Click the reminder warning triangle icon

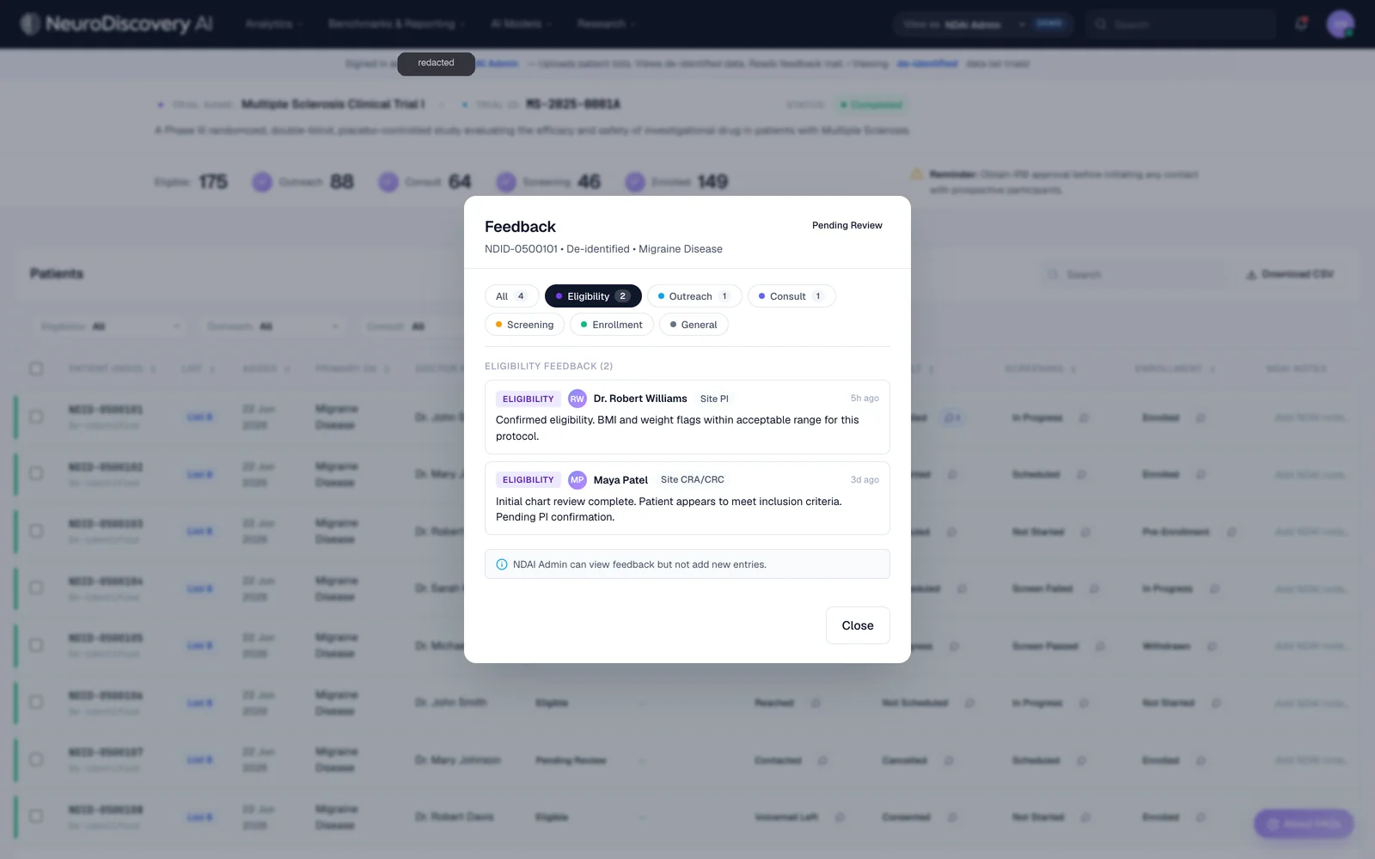917,174
